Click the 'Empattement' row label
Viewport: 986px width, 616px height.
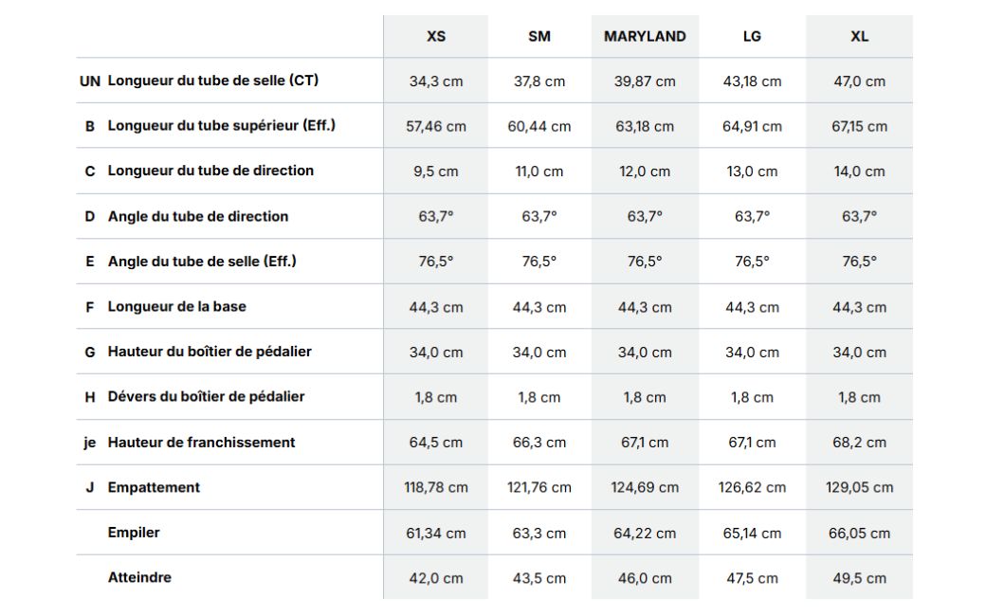tap(154, 488)
